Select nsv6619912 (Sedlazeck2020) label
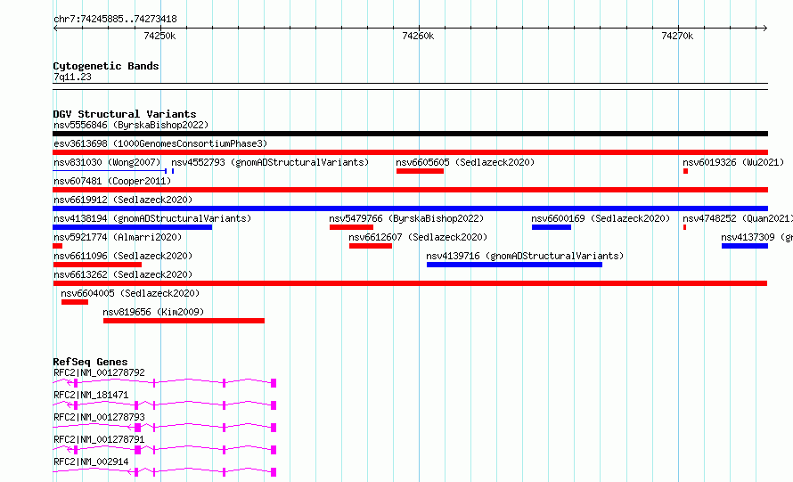Screen dimensions: 793x482 point(123,200)
